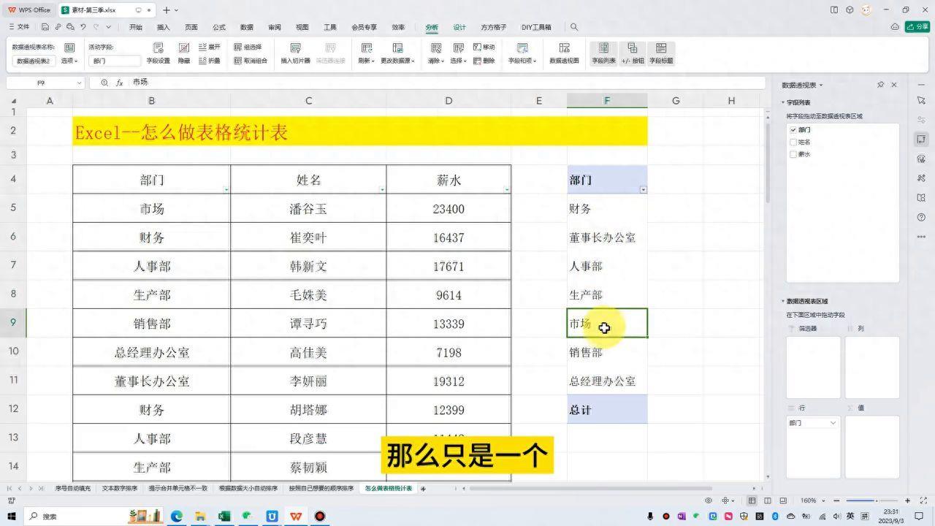Screen dimensions: 935x526
Task: Click the cloud sync icon near 分享
Action: point(896,27)
